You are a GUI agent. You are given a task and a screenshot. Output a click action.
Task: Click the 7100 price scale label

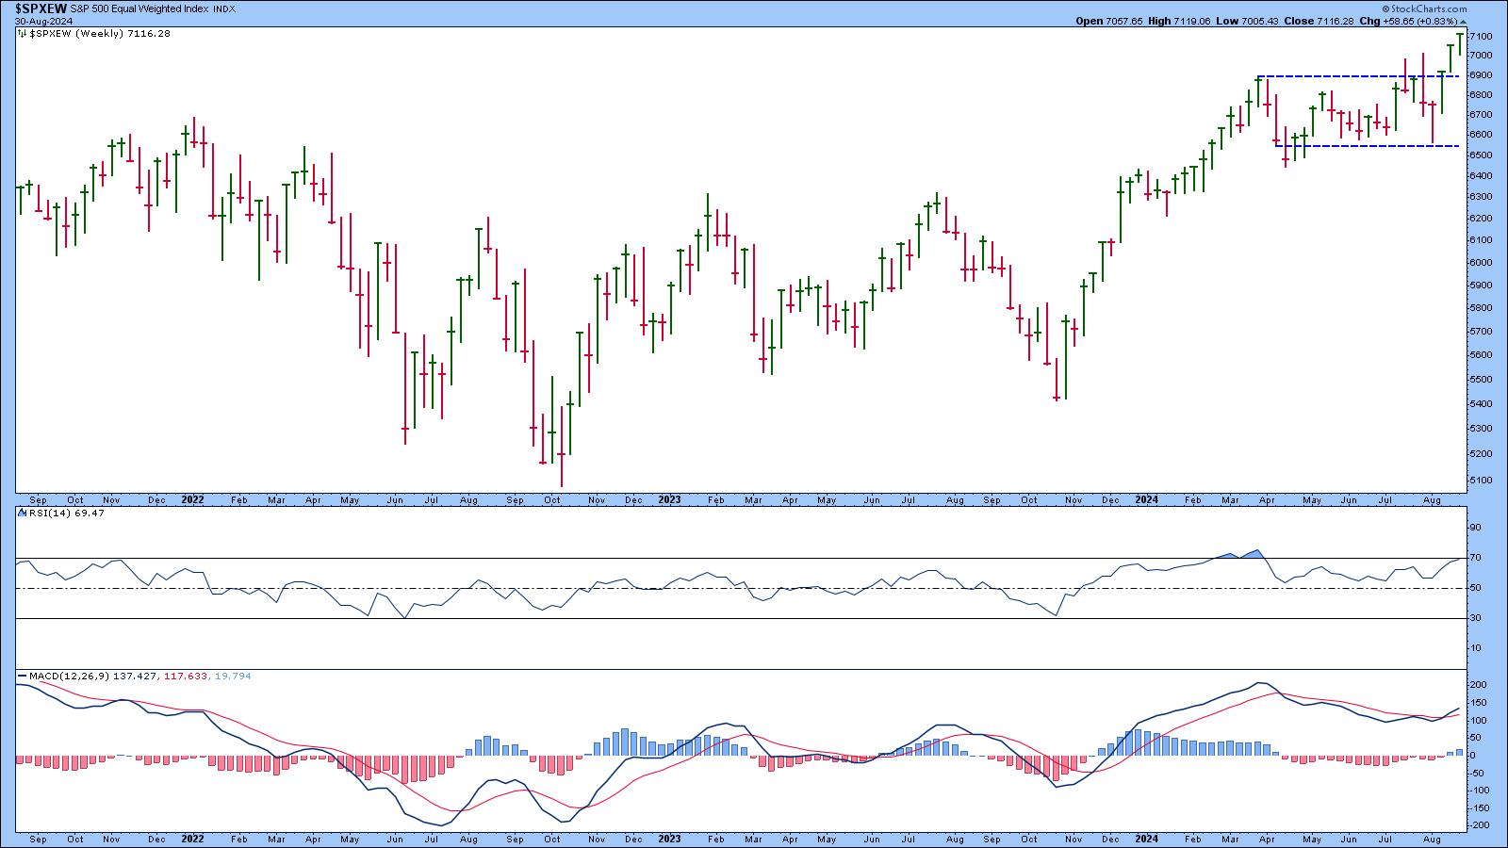click(1480, 36)
